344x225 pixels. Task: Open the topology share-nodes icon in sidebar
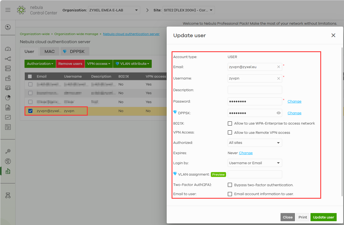(x=8, y=59)
